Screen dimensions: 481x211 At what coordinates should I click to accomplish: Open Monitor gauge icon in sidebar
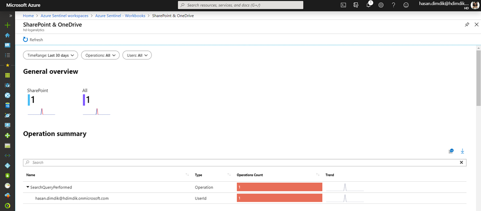pos(8,185)
